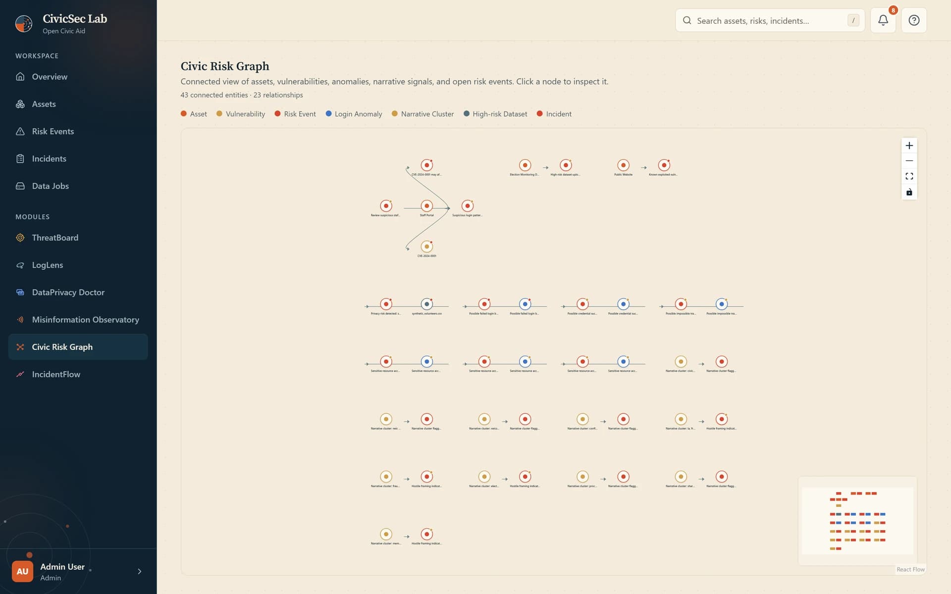Click the CivicSec Lab logo icon

click(24, 23)
